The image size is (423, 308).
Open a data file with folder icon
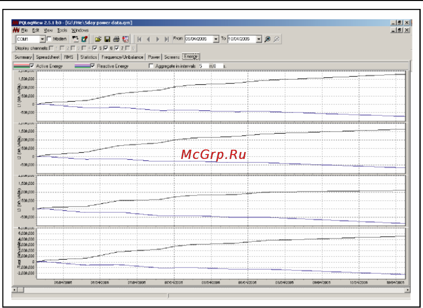[x=98, y=39]
